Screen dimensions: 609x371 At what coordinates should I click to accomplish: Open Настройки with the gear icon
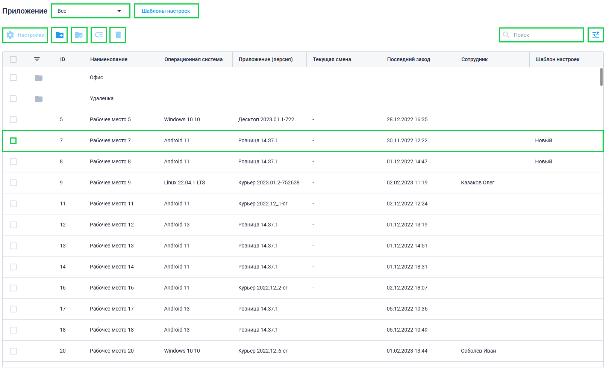coord(25,35)
